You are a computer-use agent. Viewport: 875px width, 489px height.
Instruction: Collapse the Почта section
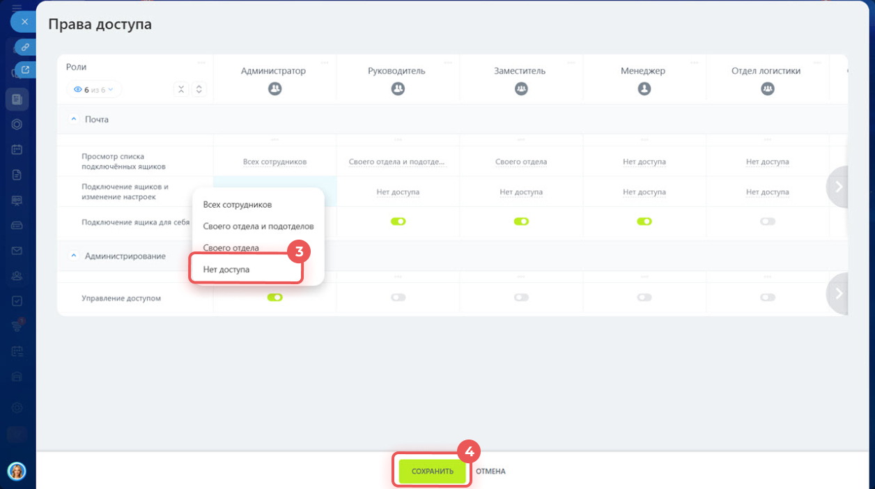pyautogui.click(x=74, y=119)
